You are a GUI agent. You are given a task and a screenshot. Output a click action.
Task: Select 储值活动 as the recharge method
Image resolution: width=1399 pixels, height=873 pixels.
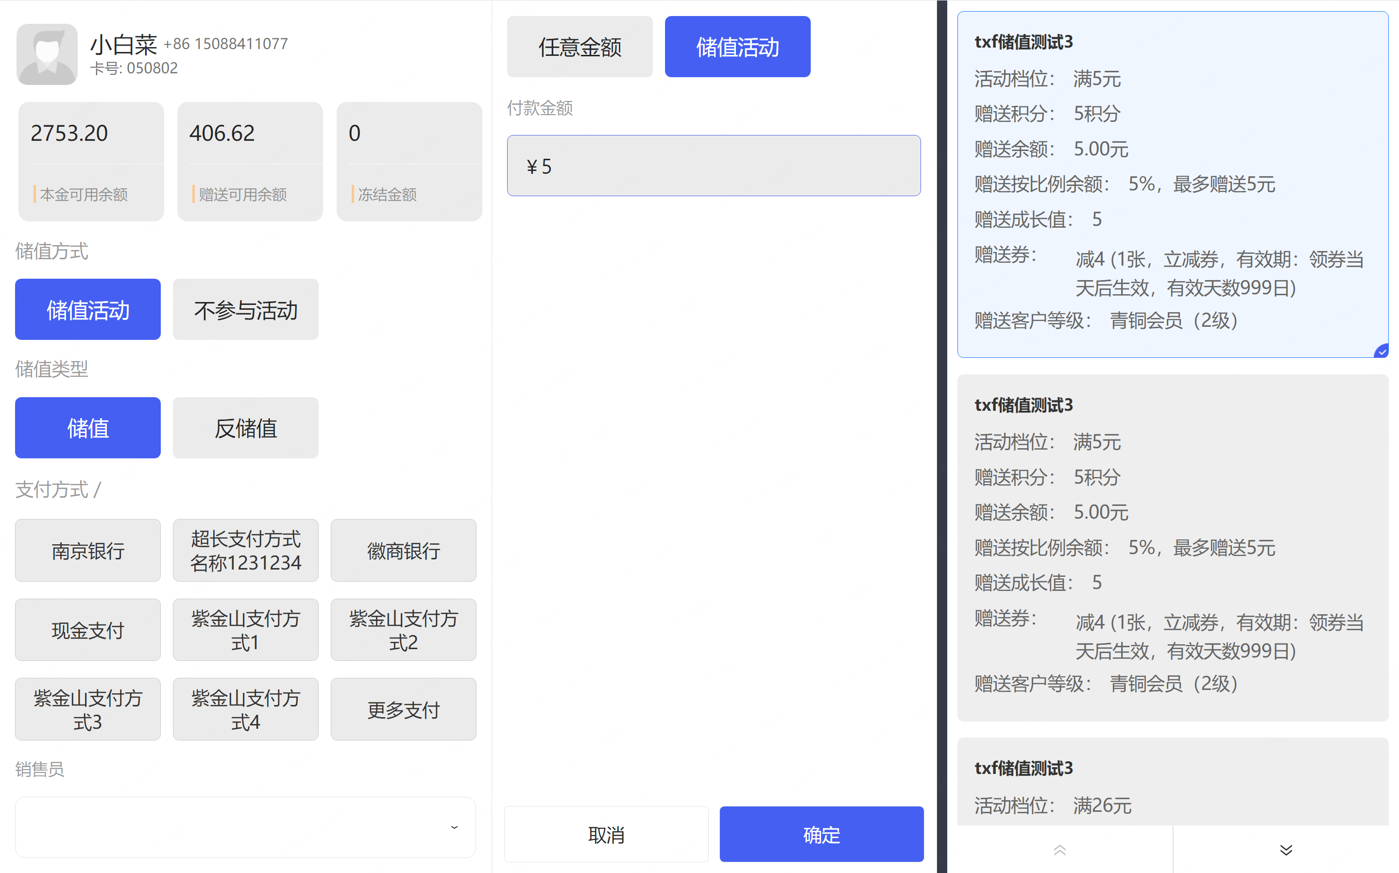(88, 309)
